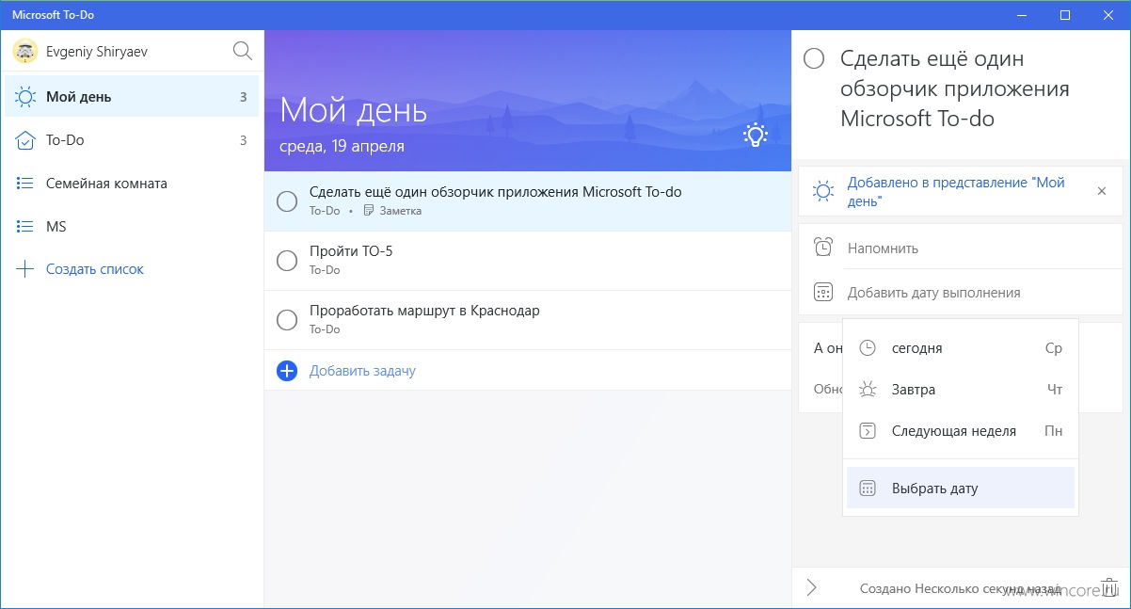This screenshot has width=1131, height=609.
Task: Click the account name Evgeniy Shiryaev
Action: click(x=97, y=52)
